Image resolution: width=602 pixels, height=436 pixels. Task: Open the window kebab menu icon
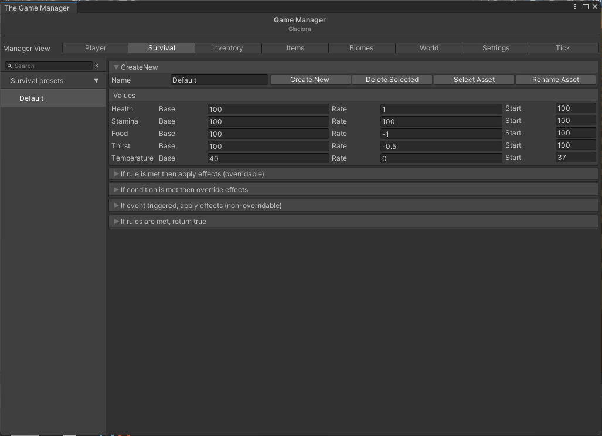click(x=575, y=7)
